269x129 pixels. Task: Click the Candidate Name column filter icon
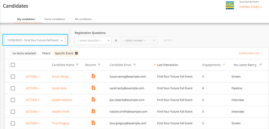coord(77,65)
